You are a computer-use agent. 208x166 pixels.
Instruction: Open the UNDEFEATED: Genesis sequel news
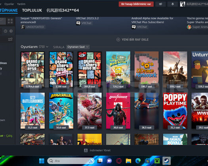[x=41, y=20]
